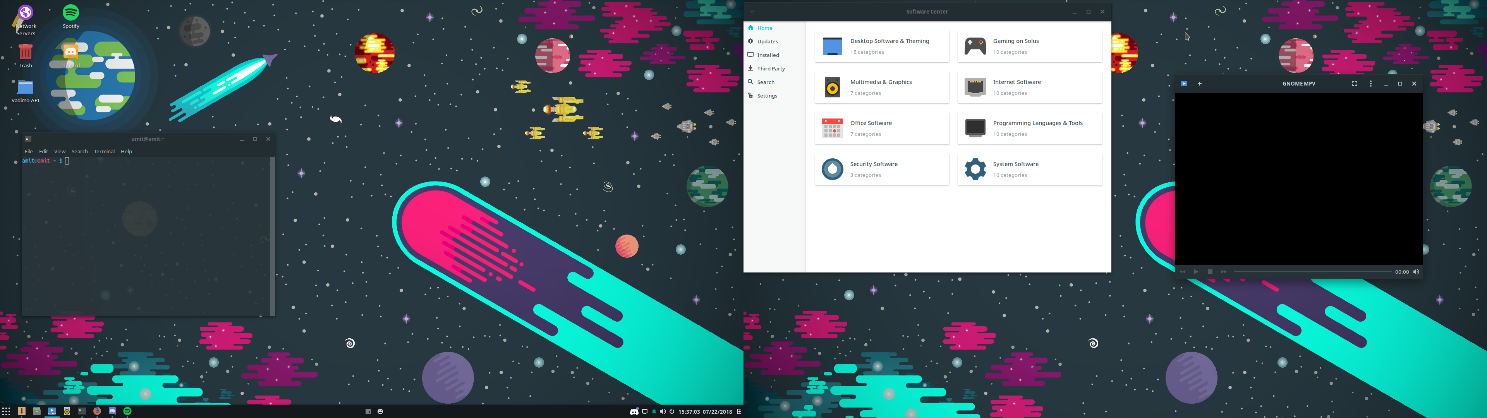The width and height of the screenshot is (1487, 418).
Task: Select Installed in Software Center sidebar
Action: click(774, 55)
